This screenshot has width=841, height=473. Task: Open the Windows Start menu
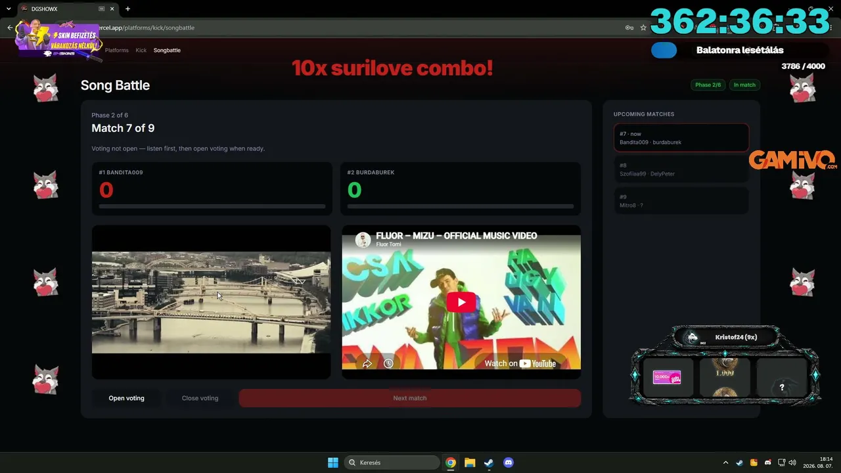tap(333, 462)
